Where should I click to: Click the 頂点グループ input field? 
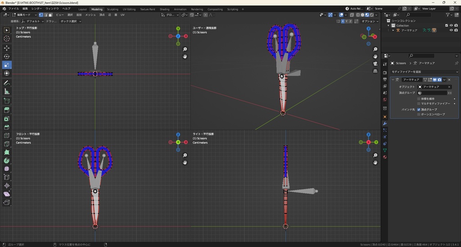point(433,93)
